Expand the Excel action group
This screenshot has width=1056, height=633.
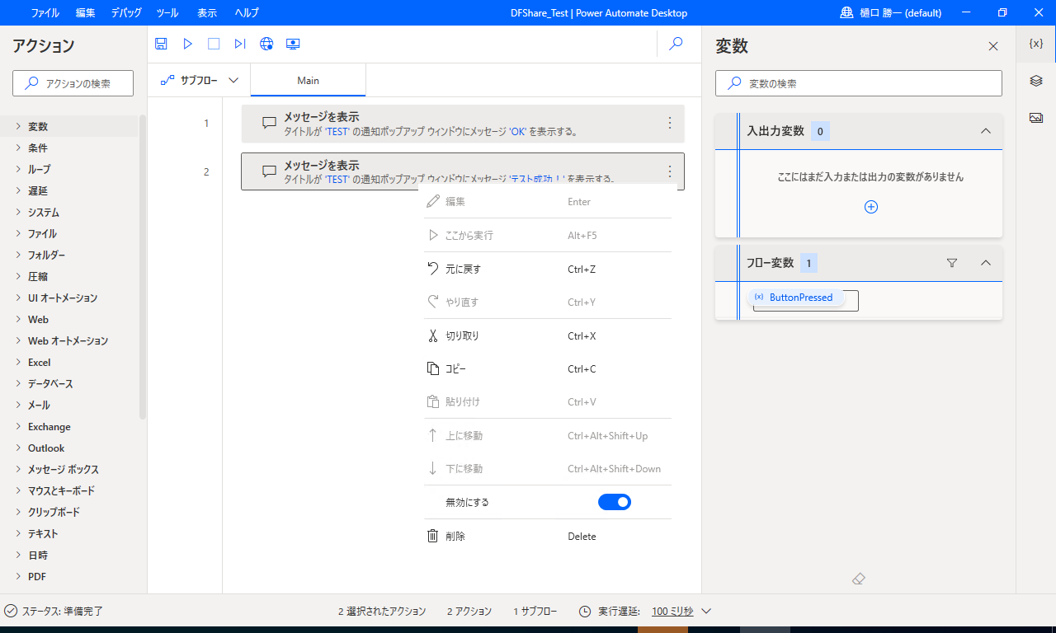pos(19,362)
